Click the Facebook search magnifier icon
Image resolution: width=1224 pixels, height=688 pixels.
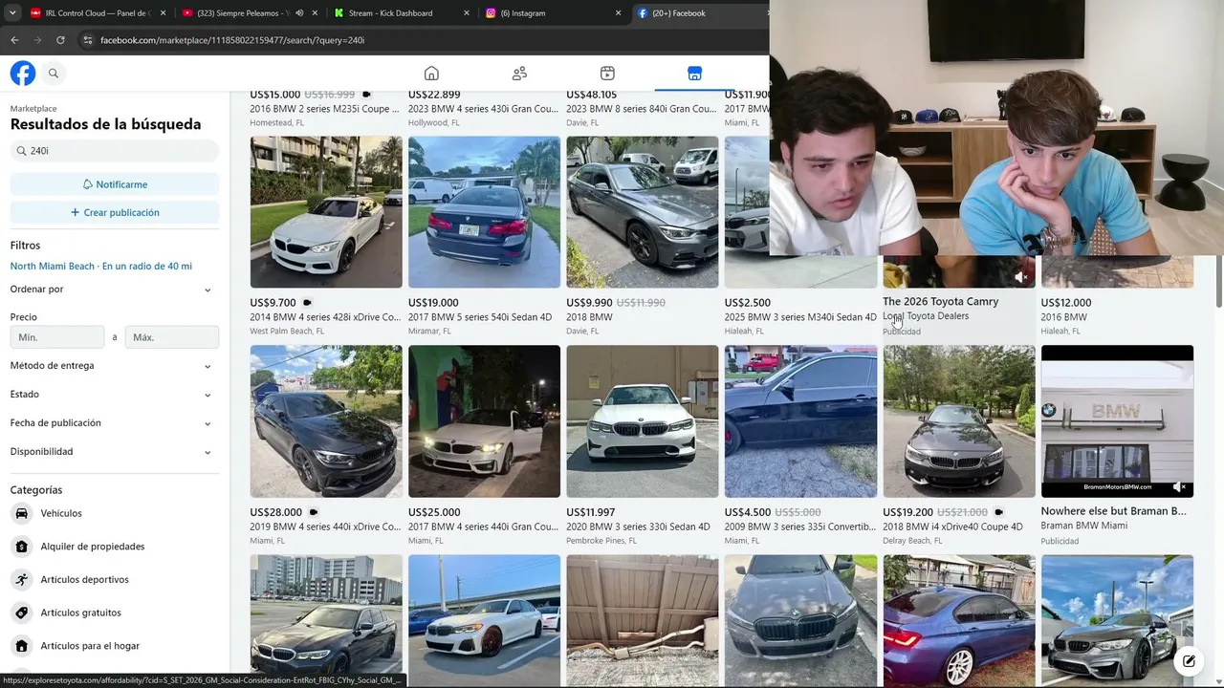54,74
